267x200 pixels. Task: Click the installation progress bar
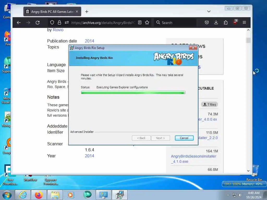tap(133, 92)
